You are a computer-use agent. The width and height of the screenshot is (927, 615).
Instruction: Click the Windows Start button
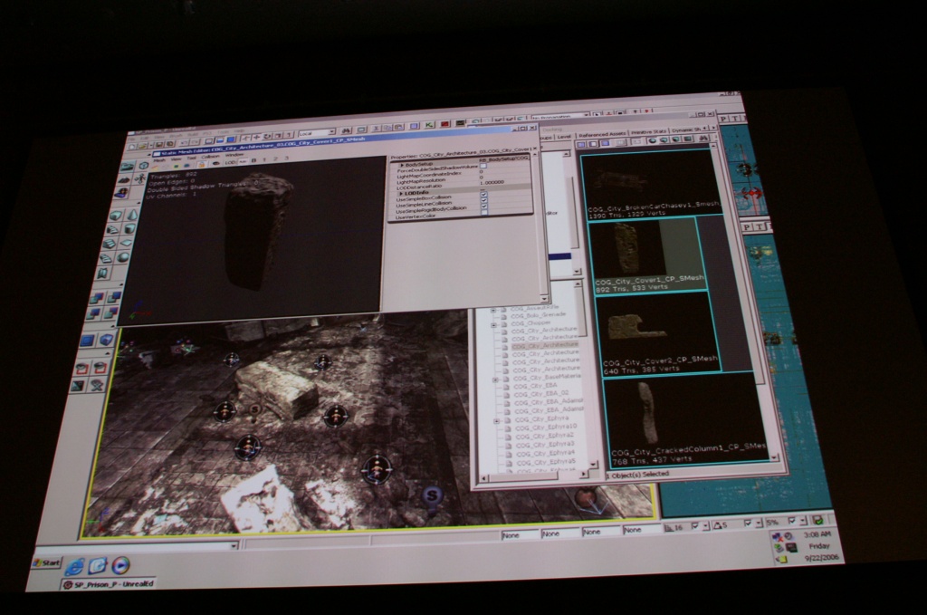pos(46,562)
